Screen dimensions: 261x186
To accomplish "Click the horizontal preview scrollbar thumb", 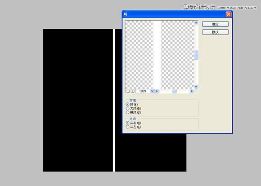I will [x=175, y=91].
